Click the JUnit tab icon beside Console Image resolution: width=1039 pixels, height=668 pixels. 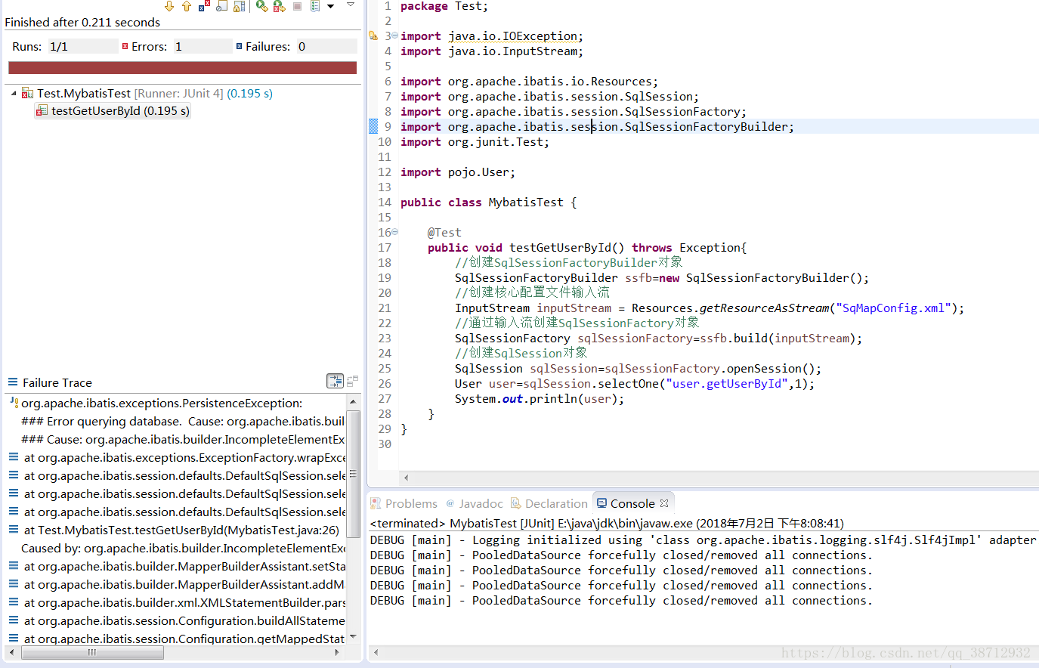tap(601, 503)
